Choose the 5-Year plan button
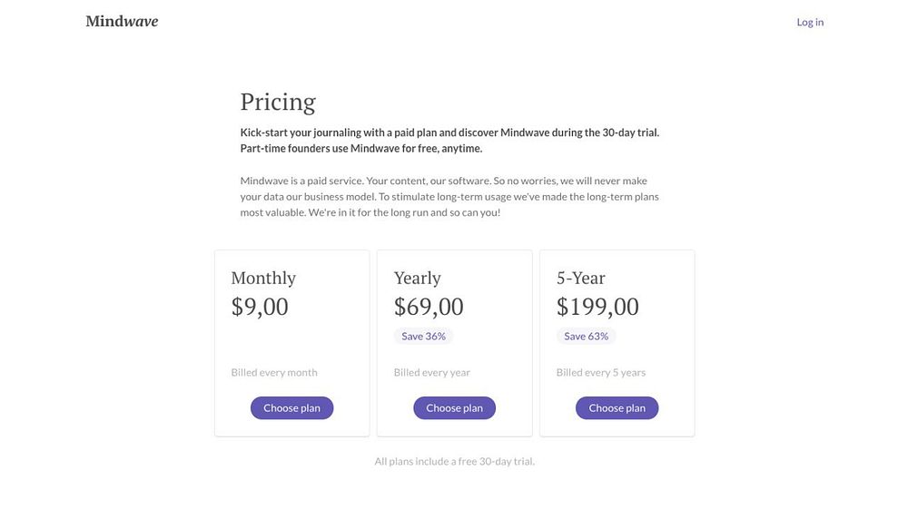Viewport: 908px width, 519px height. coord(617,408)
